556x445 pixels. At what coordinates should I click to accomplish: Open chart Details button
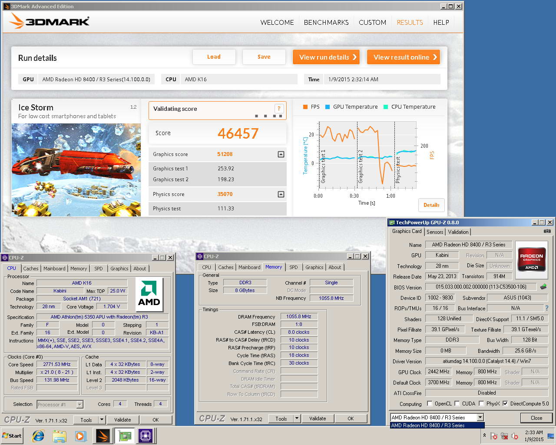point(431,205)
